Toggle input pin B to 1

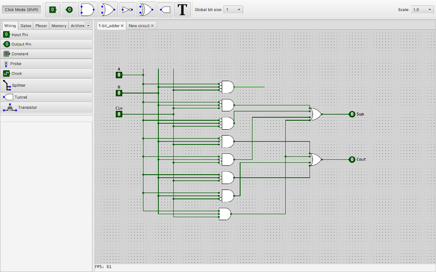coord(119,93)
